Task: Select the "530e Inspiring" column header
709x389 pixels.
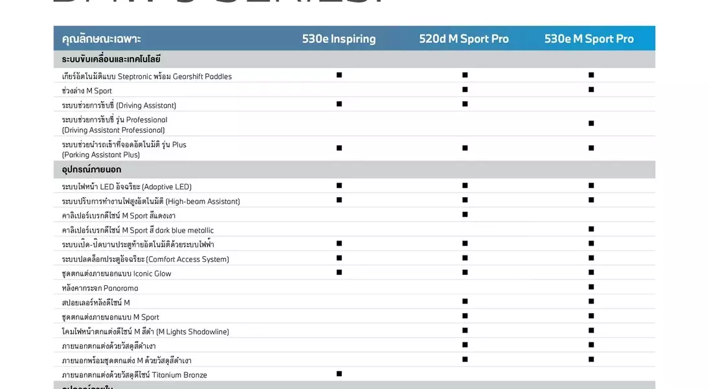Action: click(x=339, y=39)
